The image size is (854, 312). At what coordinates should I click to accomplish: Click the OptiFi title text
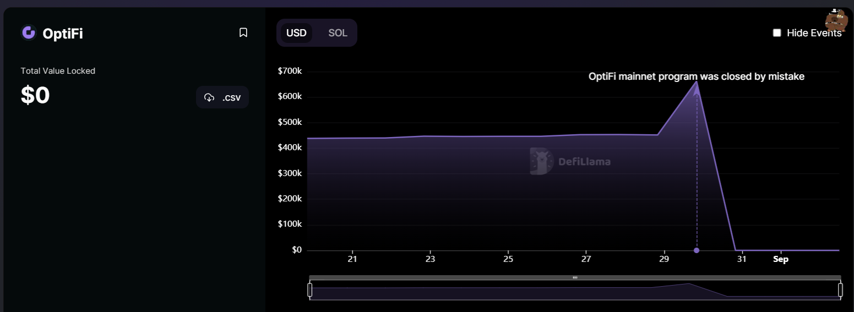[63, 34]
